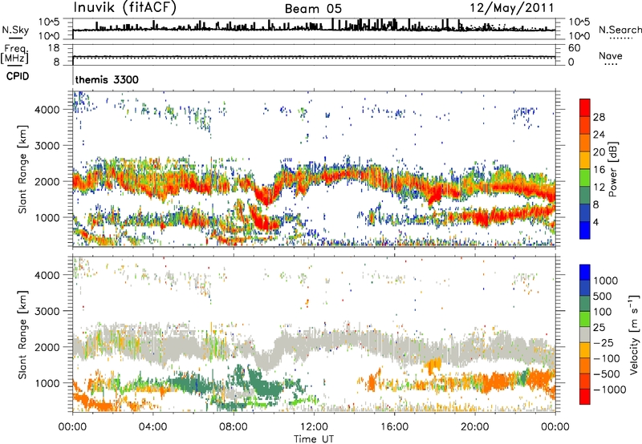Click the 'Inuvik (fitACF)' plot title
Image resolution: width=642 pixels, height=444 pixels.
pos(125,8)
